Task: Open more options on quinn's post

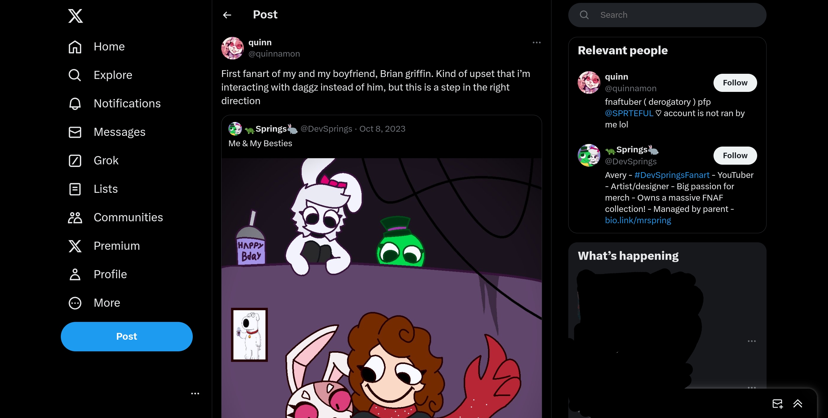Action: pyautogui.click(x=537, y=42)
